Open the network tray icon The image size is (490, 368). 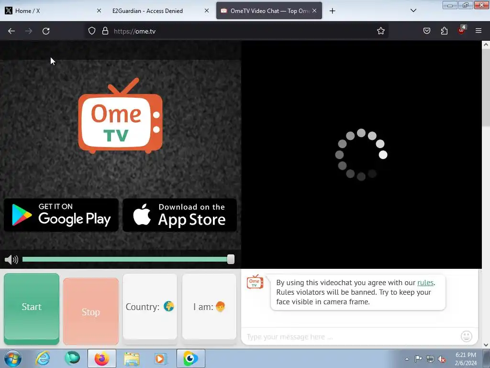click(430, 359)
